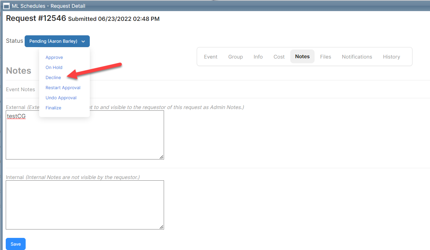Click into the External notes text area
The height and width of the screenshot is (250, 430).
click(85, 135)
